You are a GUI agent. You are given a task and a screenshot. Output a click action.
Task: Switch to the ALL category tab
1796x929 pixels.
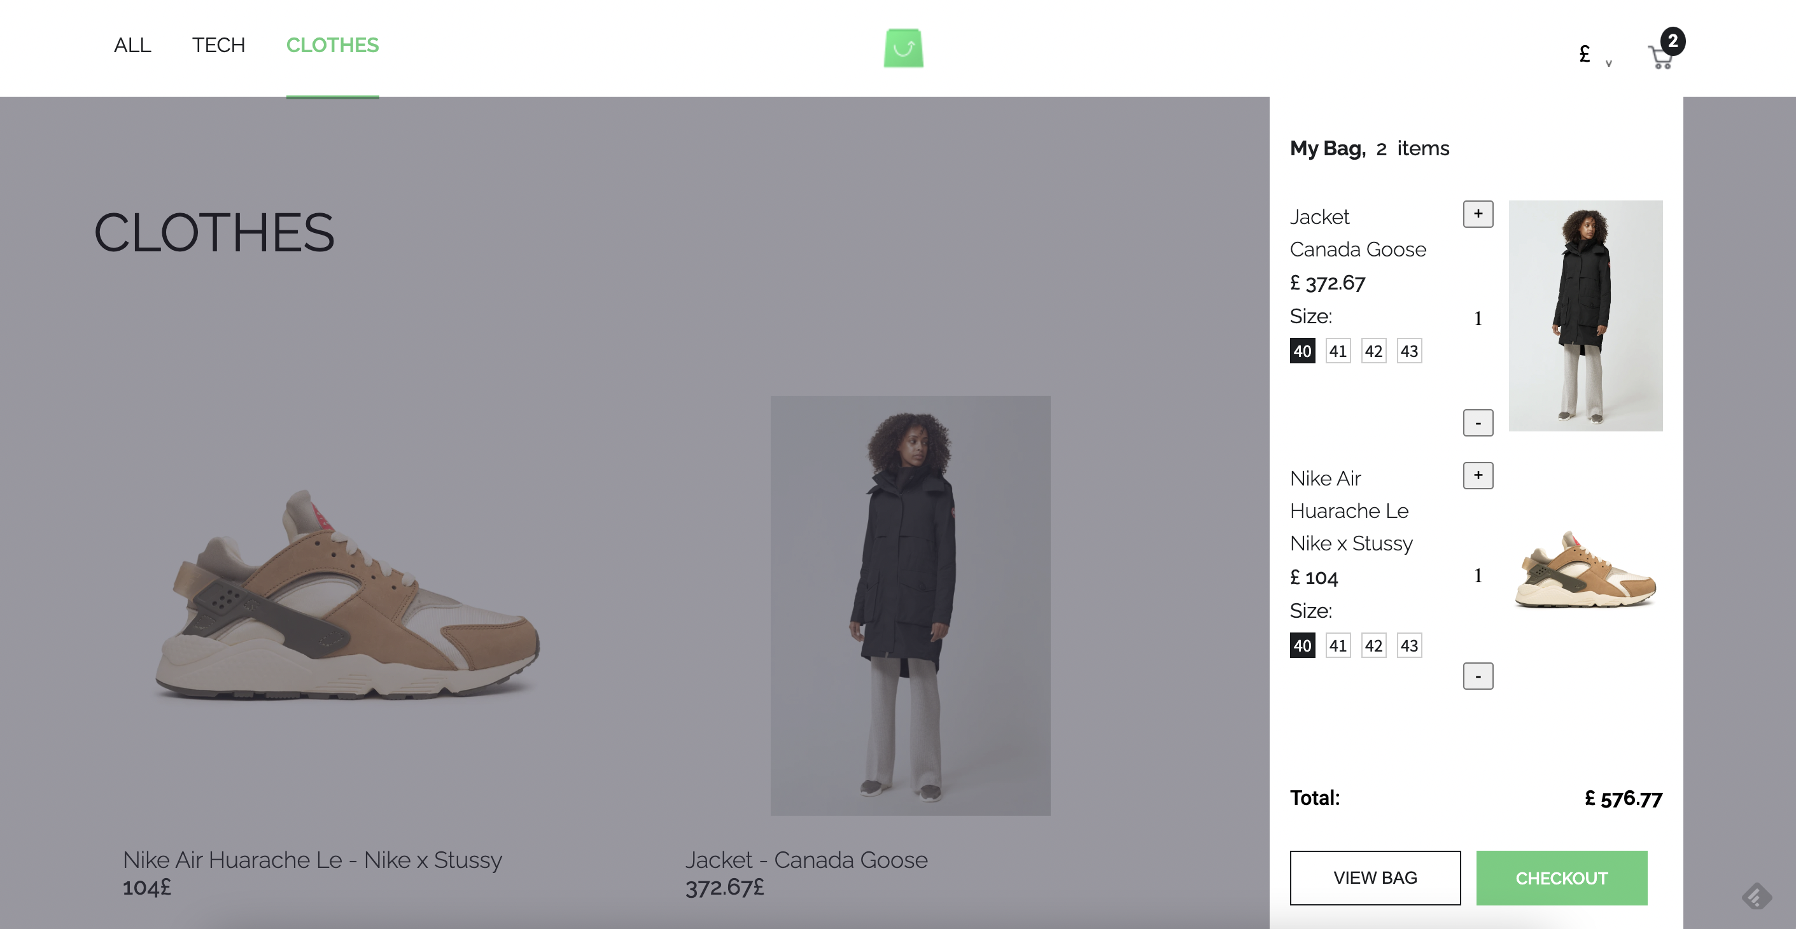coord(132,45)
